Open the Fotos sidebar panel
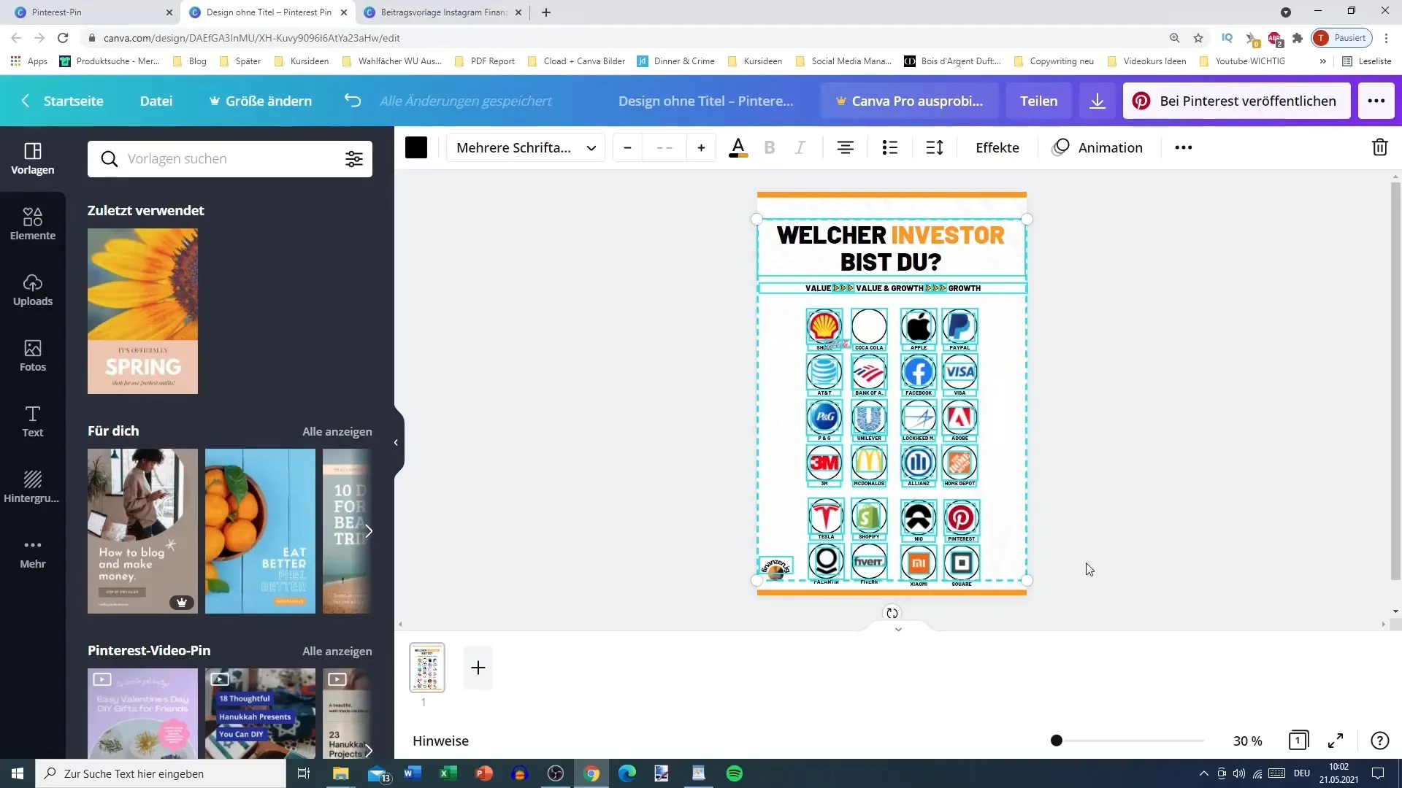This screenshot has height=788, width=1402. coord(32,355)
